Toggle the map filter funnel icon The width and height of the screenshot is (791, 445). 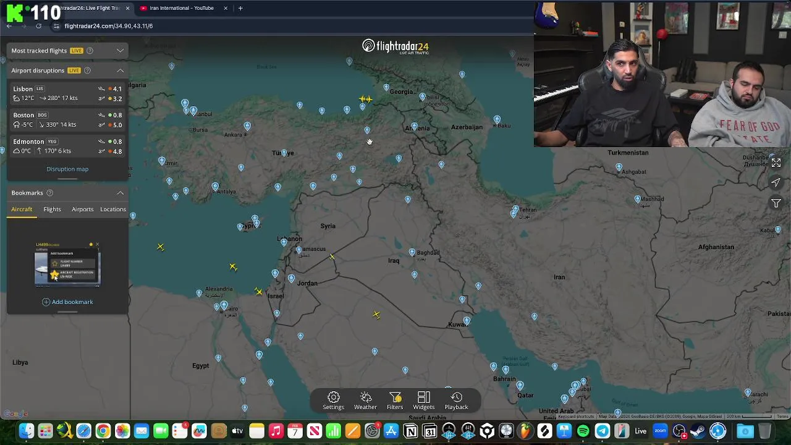point(776,203)
